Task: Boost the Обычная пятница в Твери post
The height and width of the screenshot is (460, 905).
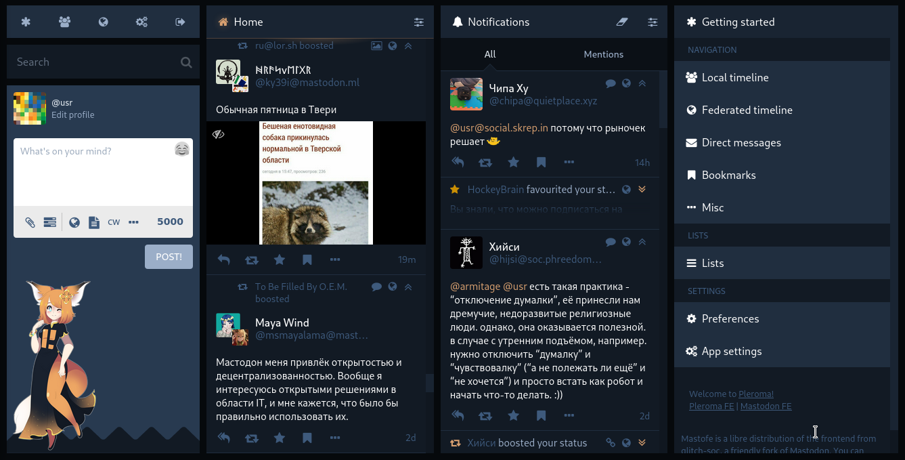Action: (x=251, y=259)
